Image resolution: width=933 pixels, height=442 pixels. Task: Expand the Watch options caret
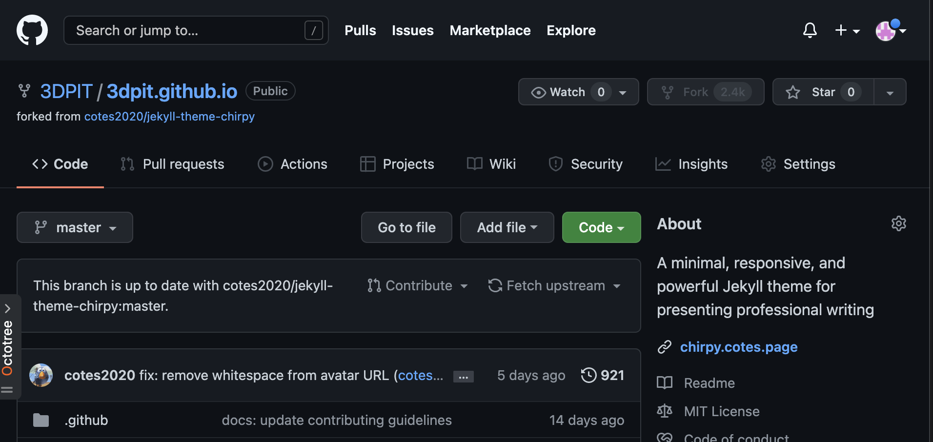click(x=623, y=92)
